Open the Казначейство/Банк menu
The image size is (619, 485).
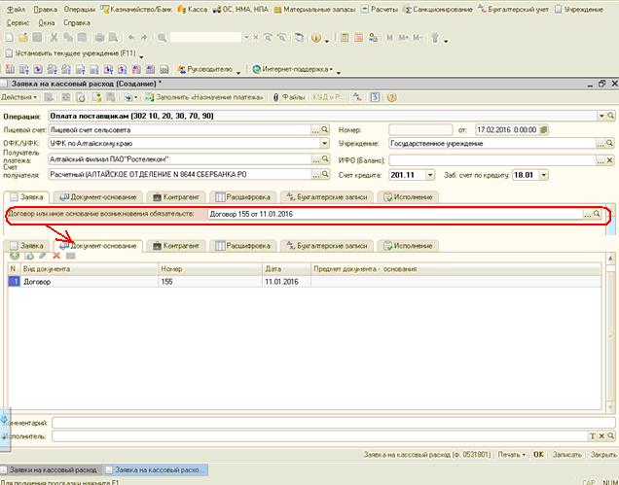[136, 9]
